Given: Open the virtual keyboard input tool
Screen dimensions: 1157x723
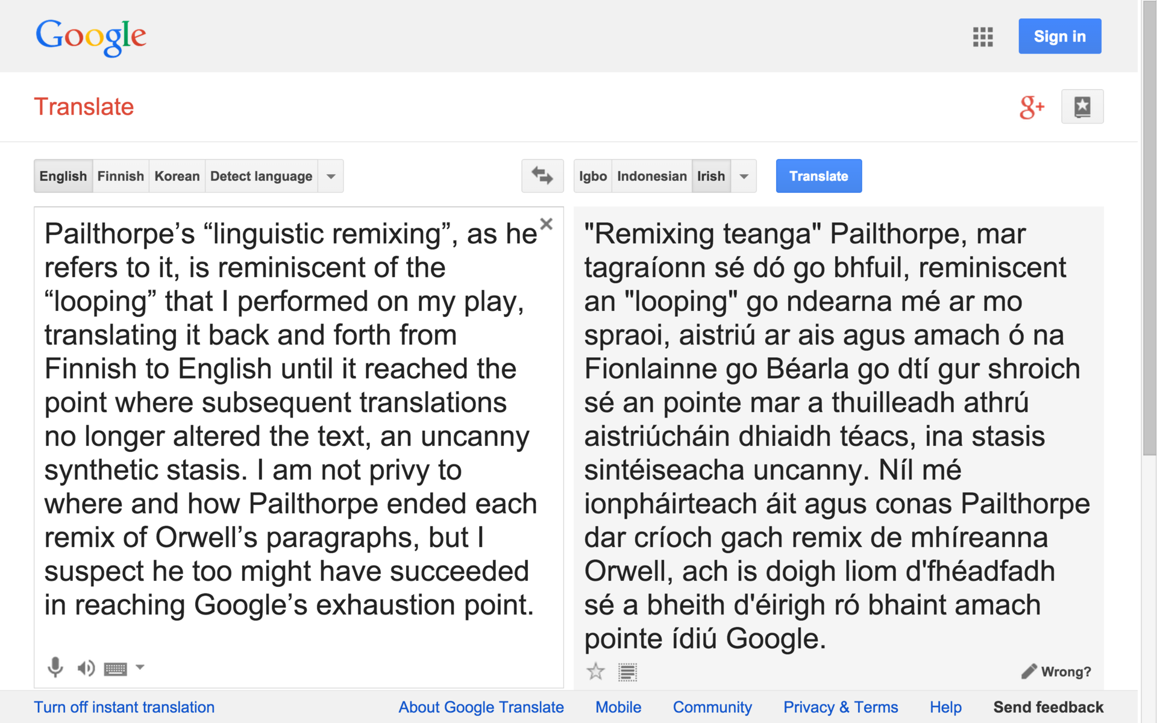Looking at the screenshot, I should click(115, 668).
